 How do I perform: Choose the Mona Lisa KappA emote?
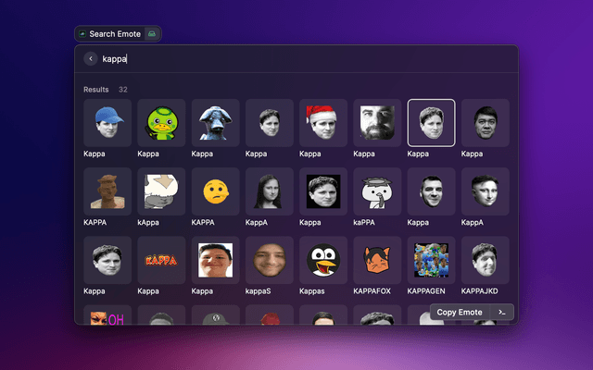pyautogui.click(x=270, y=191)
